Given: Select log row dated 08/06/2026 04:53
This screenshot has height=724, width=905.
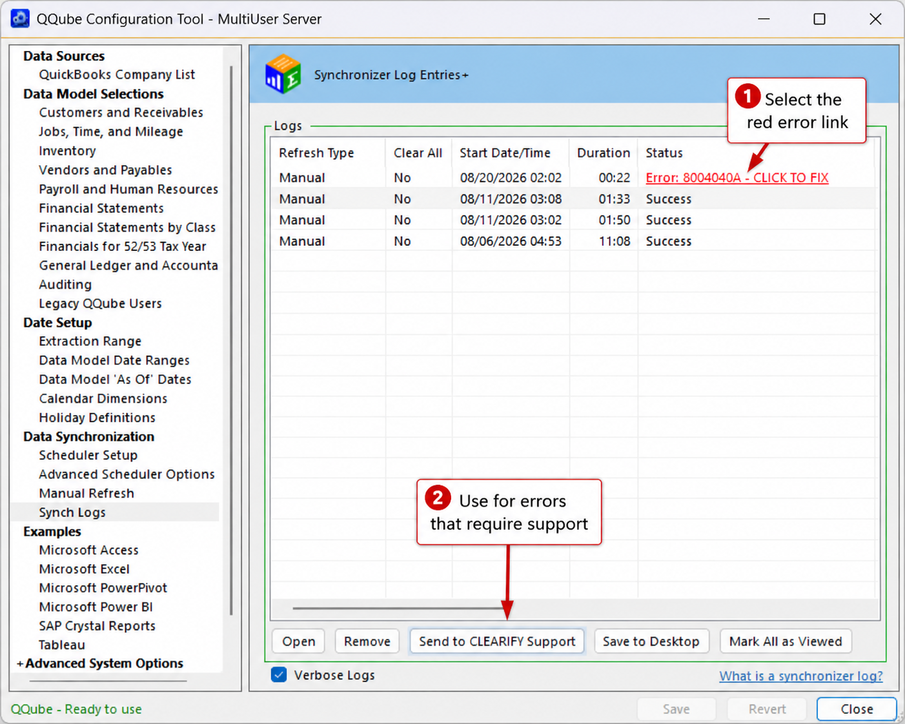Looking at the screenshot, I should [573, 241].
